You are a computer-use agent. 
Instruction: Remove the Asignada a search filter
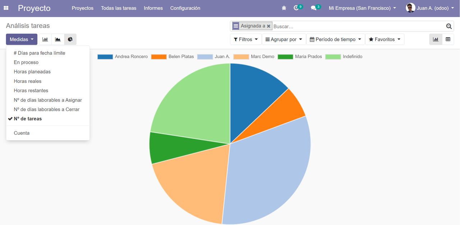[269, 26]
